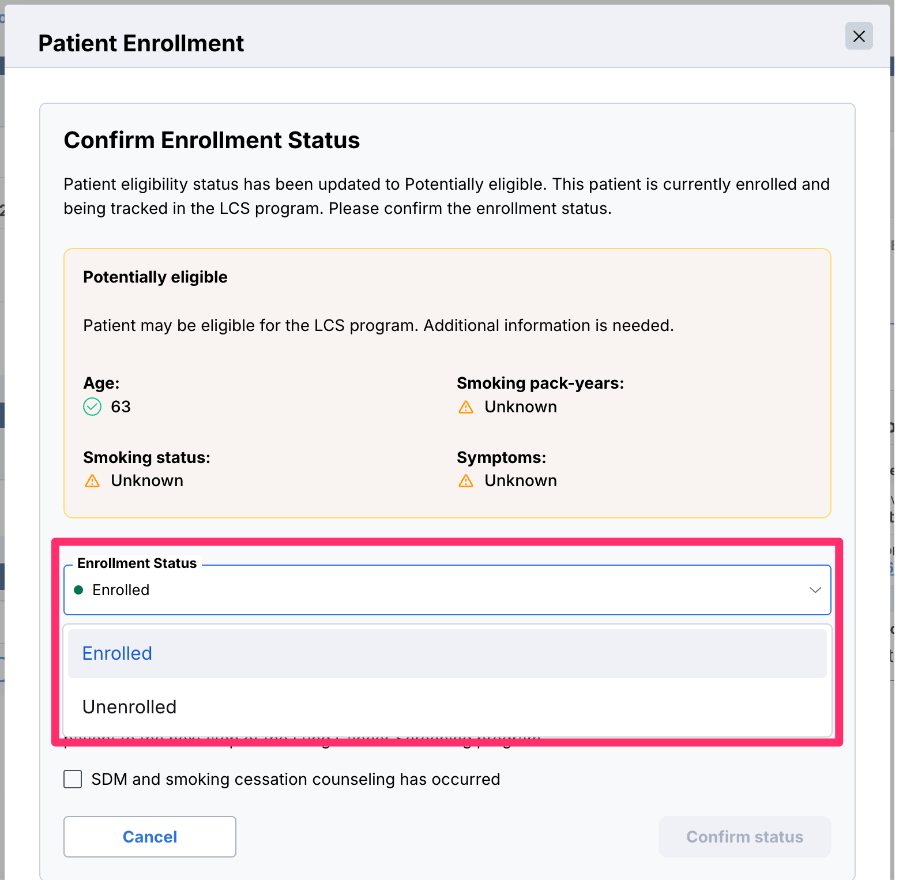Click the Potentially eligible heading
918x880 pixels.
click(x=155, y=277)
